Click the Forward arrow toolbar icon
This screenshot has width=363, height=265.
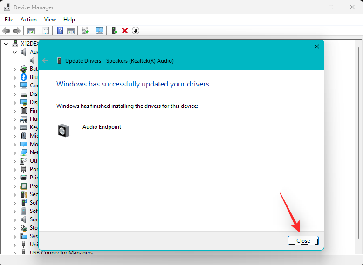(17, 31)
